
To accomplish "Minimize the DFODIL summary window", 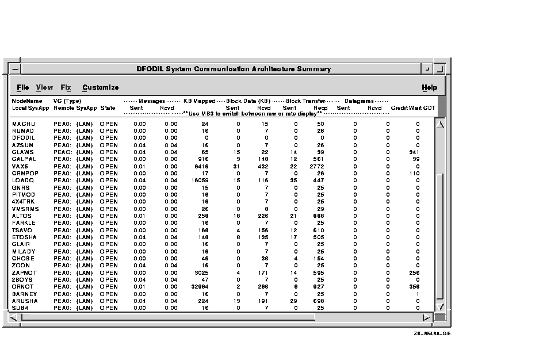I will coord(427,69).
